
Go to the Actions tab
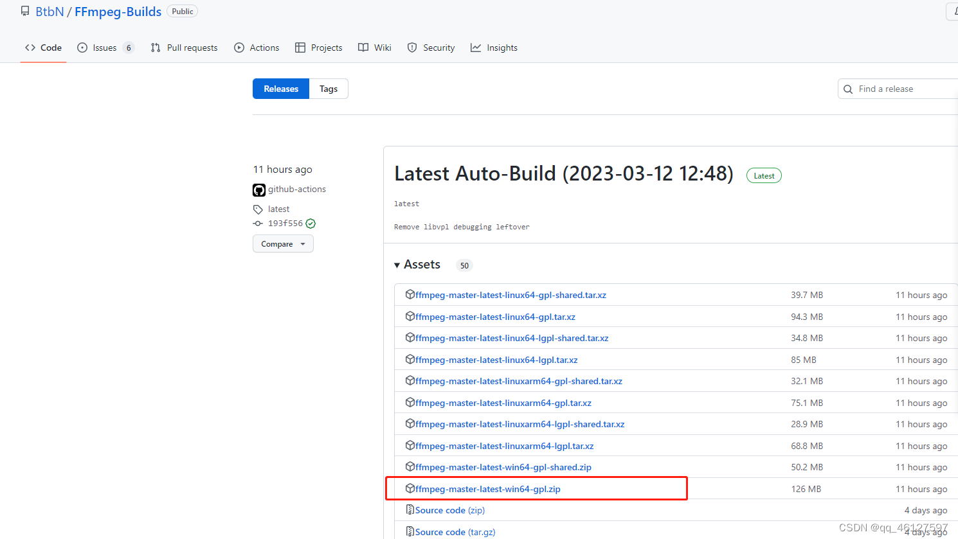pos(257,48)
